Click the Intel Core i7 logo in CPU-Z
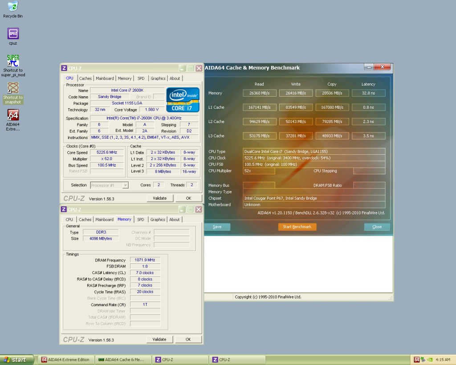 click(x=183, y=100)
